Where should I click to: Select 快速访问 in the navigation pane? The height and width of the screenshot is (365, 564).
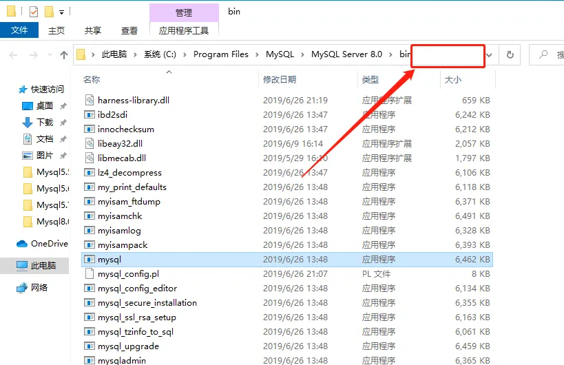[x=47, y=89]
